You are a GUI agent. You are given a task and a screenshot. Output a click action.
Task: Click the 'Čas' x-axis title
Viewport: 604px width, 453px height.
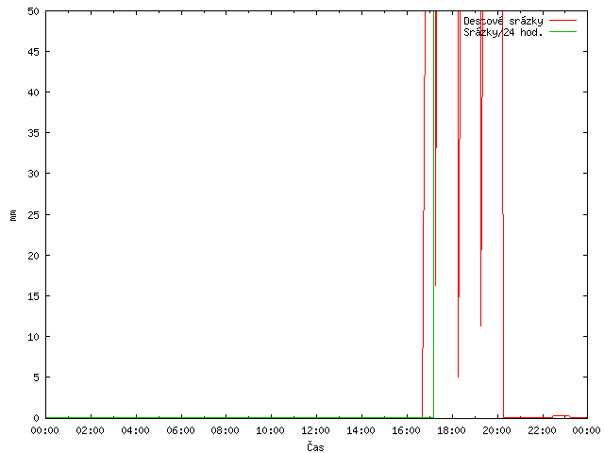click(x=315, y=446)
